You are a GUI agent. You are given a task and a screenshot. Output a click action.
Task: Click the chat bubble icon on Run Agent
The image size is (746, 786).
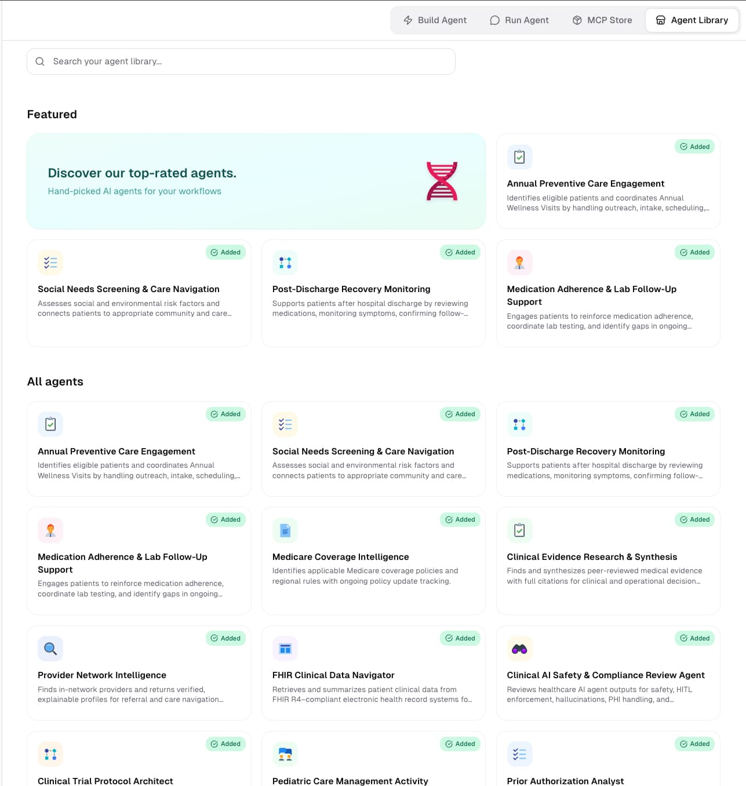tap(494, 20)
